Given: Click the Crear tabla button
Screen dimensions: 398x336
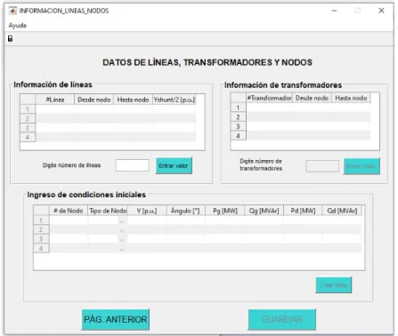Looking at the screenshot, I should (333, 285).
